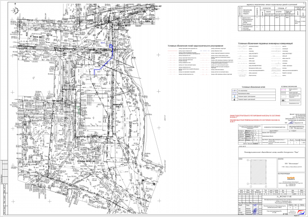Click the circled sewer line symbol in underground legend

click(x=242, y=71)
